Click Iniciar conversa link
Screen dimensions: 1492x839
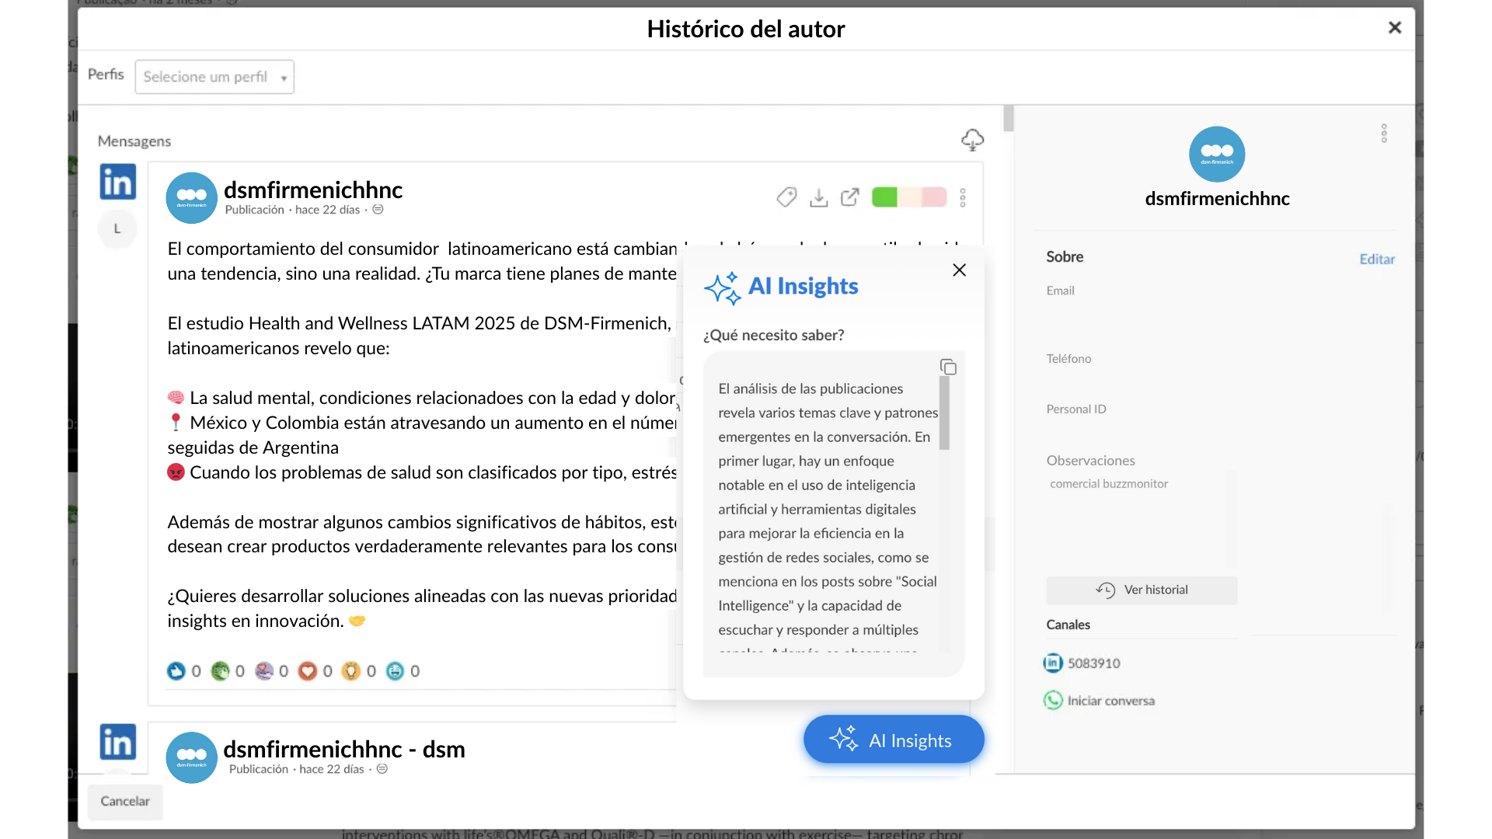(x=1111, y=701)
